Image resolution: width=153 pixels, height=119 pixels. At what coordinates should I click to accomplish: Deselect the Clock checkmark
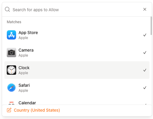145,70
